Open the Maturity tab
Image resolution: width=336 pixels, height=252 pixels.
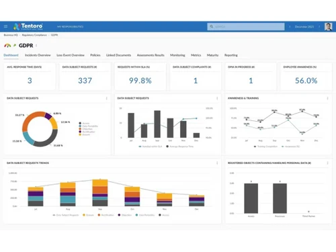click(x=212, y=55)
